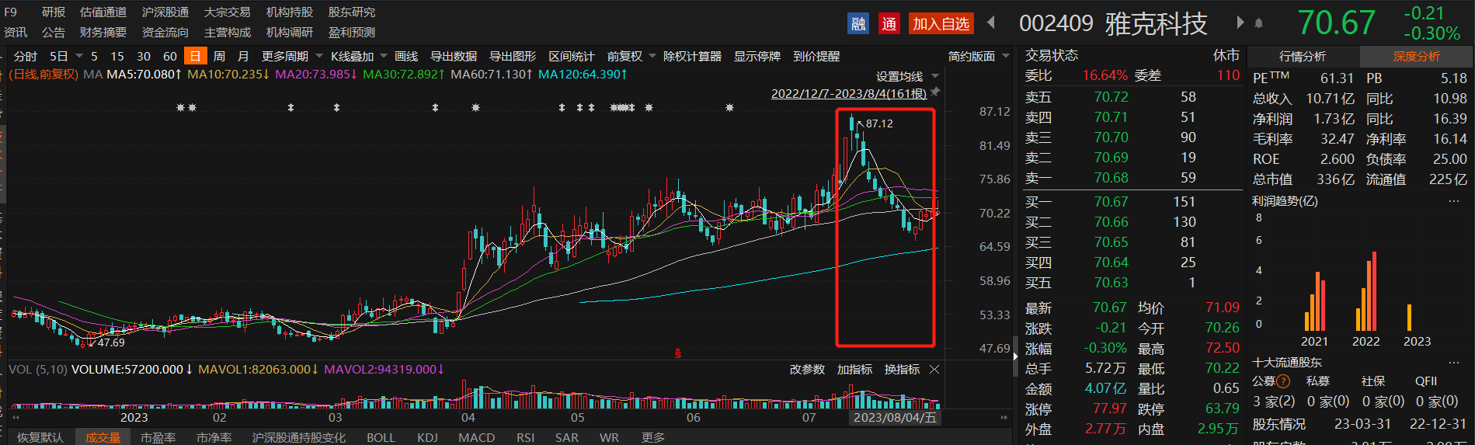Open the red S marker on chart
Image resolution: width=1475 pixels, height=445 pixels.
click(x=678, y=353)
